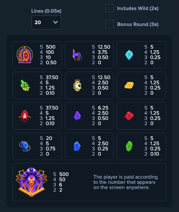Click the Includes Wild (2×) label
Image resolution: width=179 pixels, height=212 pixels.
click(138, 9)
